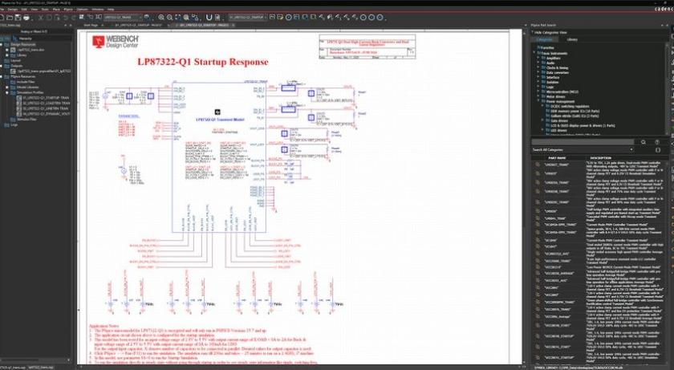Expand the Amplifiers category

pos(538,58)
